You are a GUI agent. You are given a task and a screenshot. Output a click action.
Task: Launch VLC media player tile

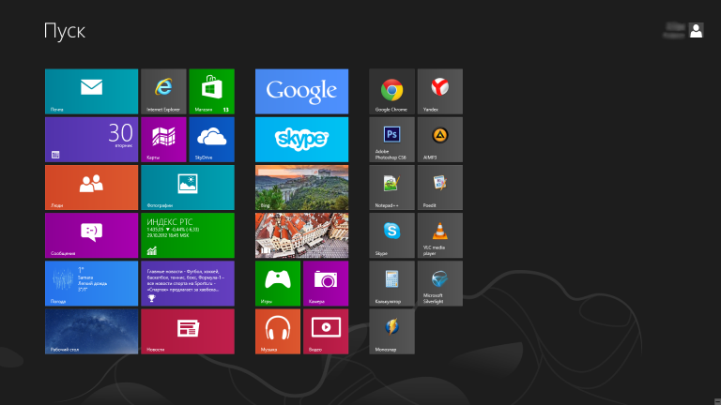(x=440, y=235)
